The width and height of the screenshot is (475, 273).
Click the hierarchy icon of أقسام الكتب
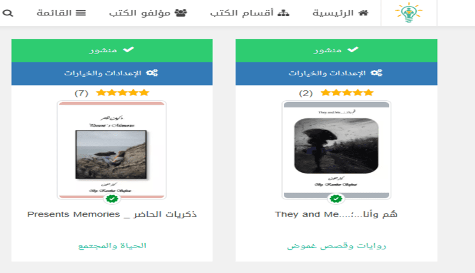283,12
